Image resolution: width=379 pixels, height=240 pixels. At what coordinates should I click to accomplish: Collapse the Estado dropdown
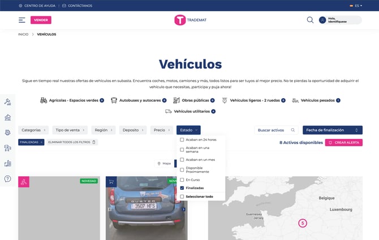pyautogui.click(x=188, y=130)
